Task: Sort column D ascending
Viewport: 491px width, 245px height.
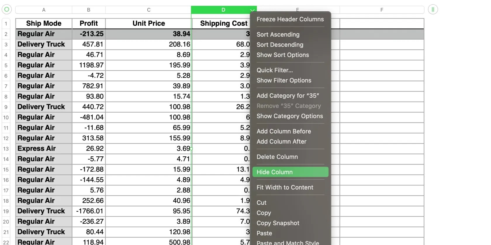Action: pos(278,34)
